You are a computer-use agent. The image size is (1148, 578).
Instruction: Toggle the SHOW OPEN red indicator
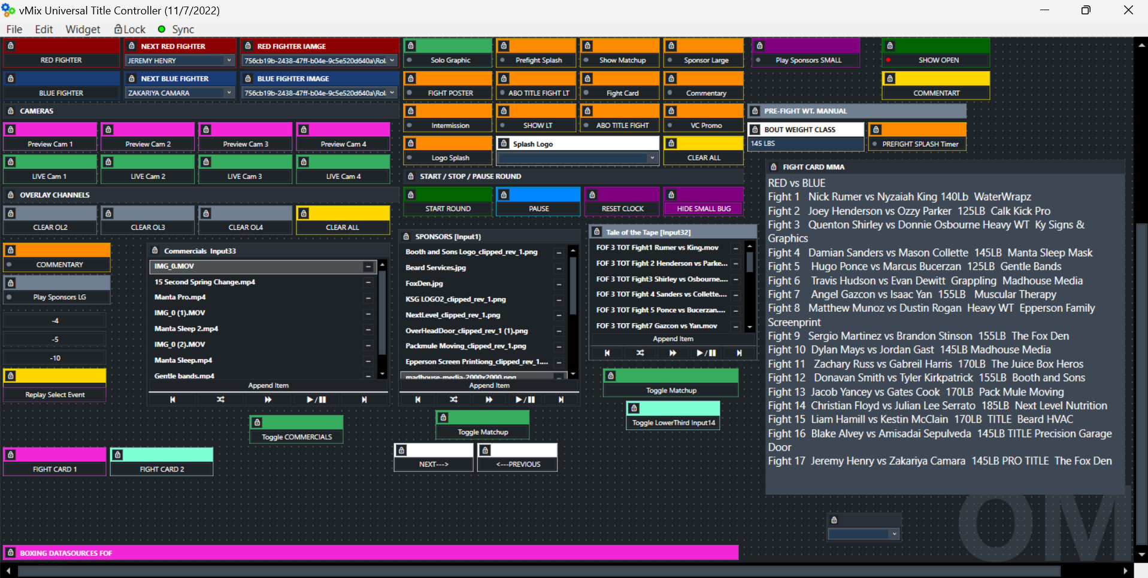(x=888, y=60)
